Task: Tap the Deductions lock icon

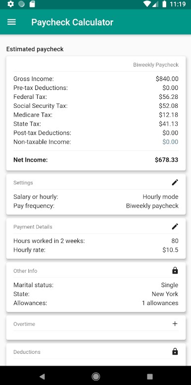Action: pyautogui.click(x=175, y=352)
